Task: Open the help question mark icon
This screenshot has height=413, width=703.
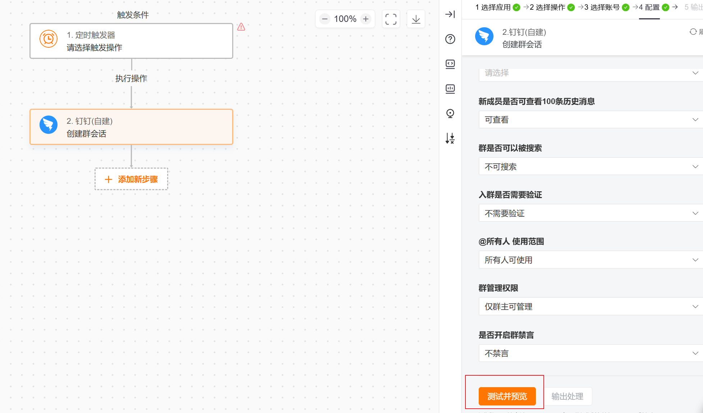Action: [x=450, y=39]
